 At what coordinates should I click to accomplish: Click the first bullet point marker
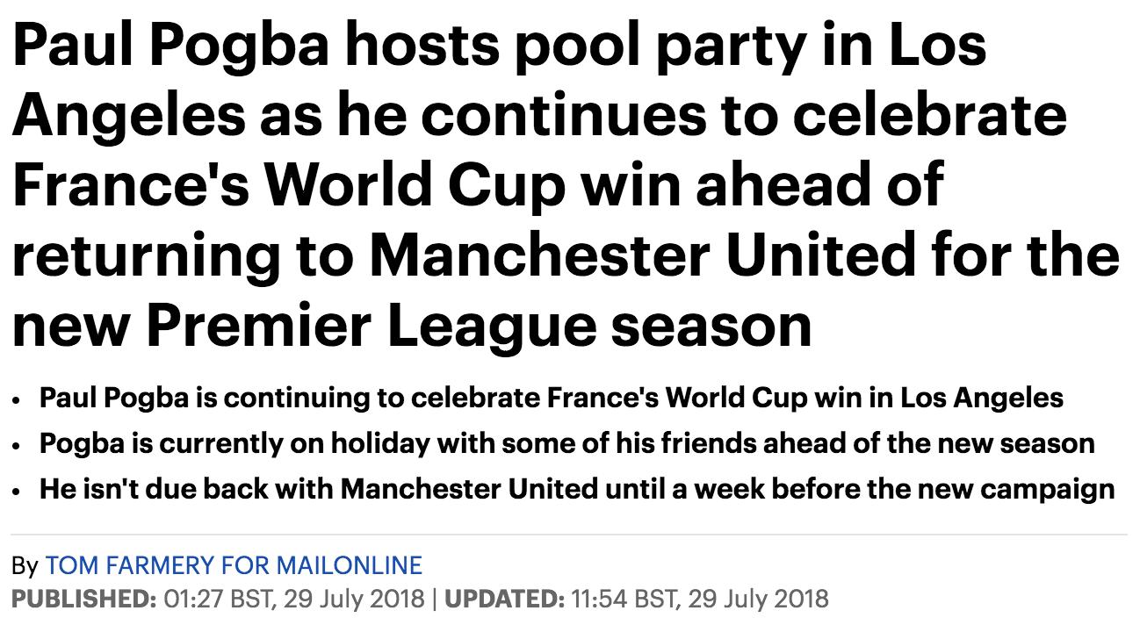(x=18, y=400)
